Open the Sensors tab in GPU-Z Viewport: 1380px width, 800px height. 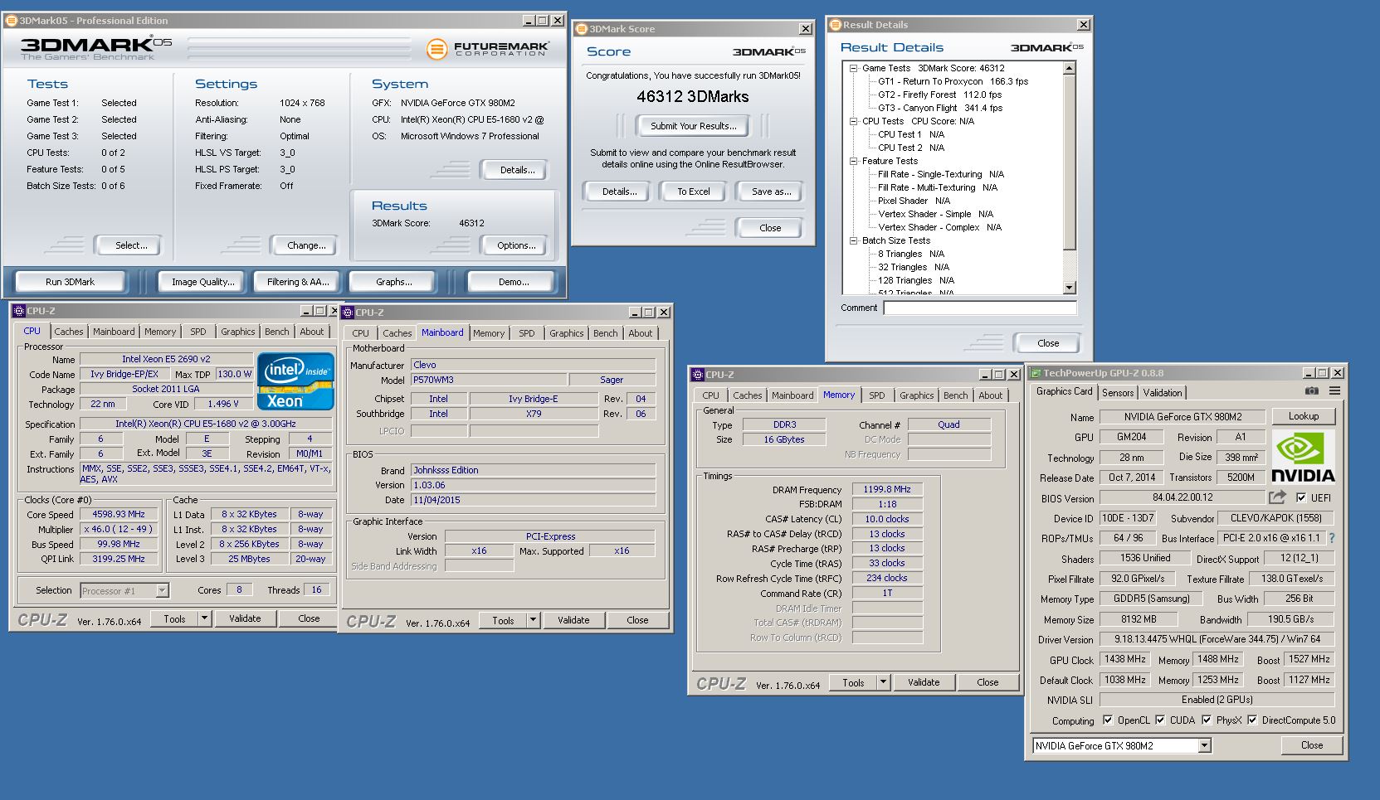click(1118, 393)
